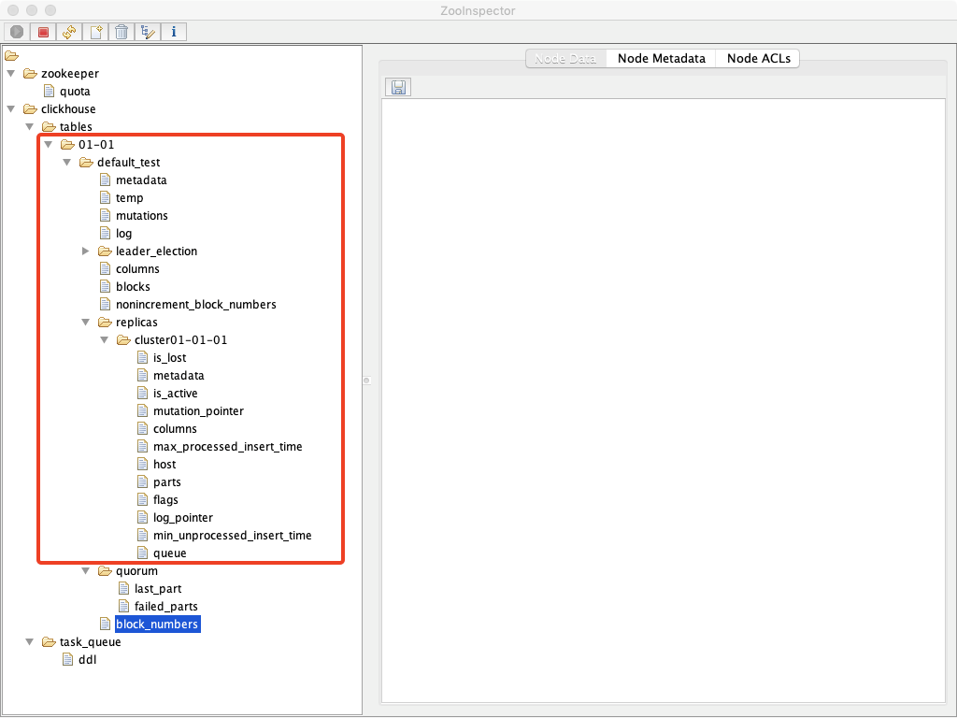
Task: Click the tables folder icon
Action: (49, 127)
